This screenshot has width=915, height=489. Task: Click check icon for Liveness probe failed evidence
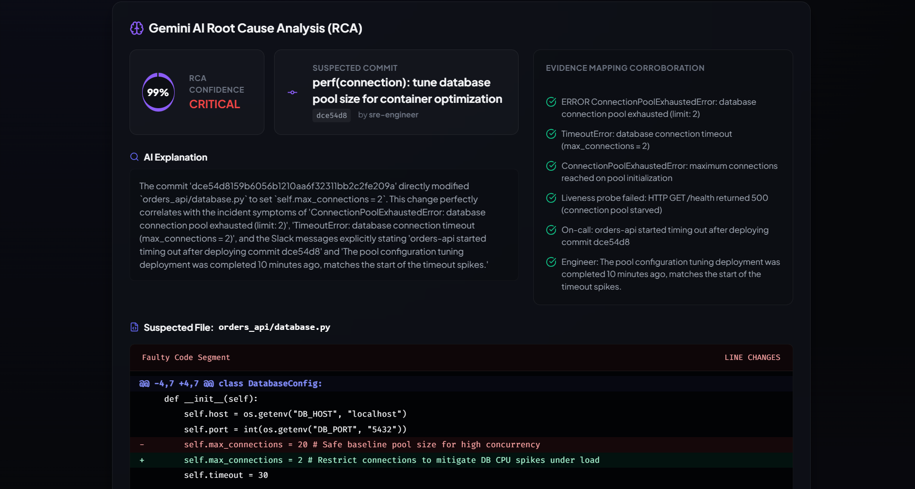coord(551,198)
